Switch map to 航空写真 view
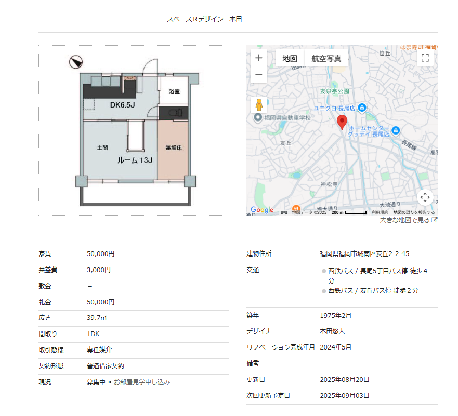The width and height of the screenshot is (458, 416). [x=326, y=58]
